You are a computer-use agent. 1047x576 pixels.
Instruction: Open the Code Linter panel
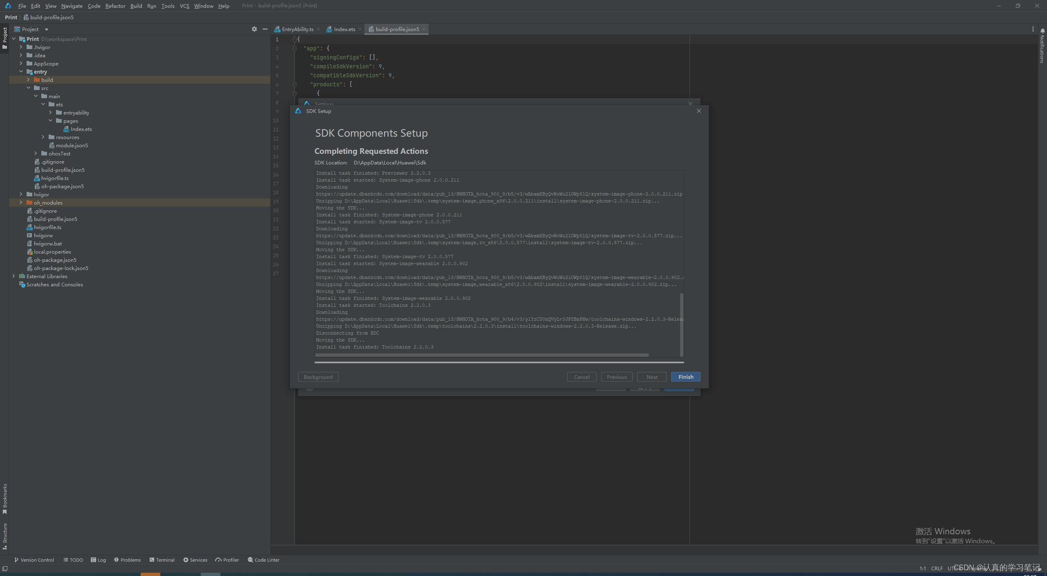[x=263, y=560]
